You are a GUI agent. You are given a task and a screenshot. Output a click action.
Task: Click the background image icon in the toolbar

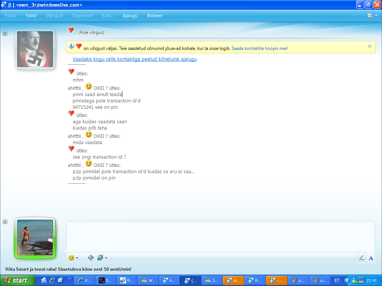[x=99, y=258]
